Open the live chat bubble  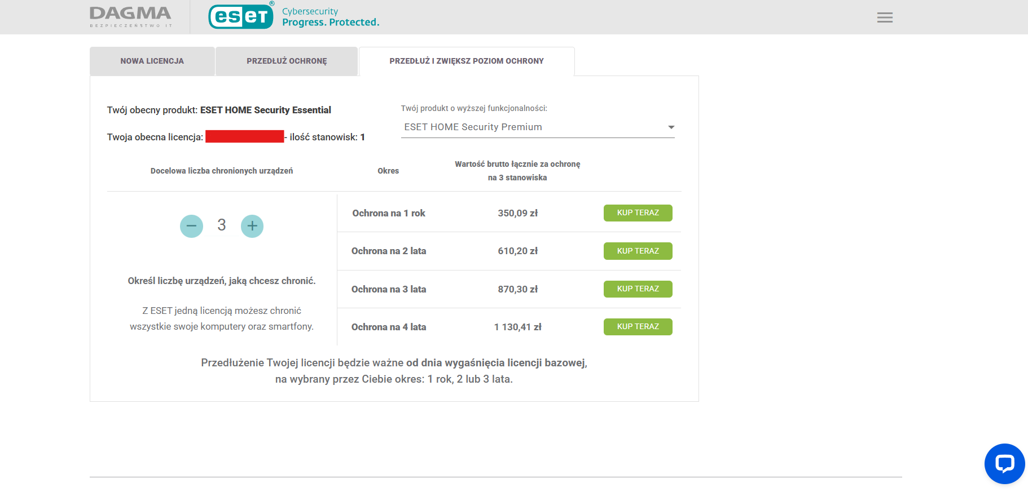pos(1004,463)
